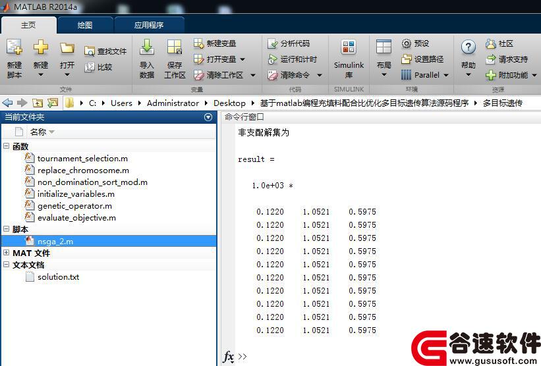Switch to the Apps (应用程序) tab
The height and width of the screenshot is (366, 541).
(x=149, y=25)
